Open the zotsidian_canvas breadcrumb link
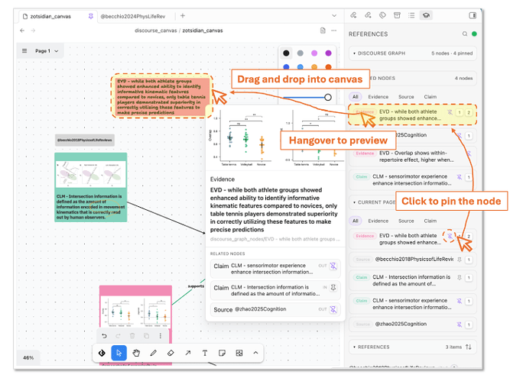510x381 pixels. [203, 31]
